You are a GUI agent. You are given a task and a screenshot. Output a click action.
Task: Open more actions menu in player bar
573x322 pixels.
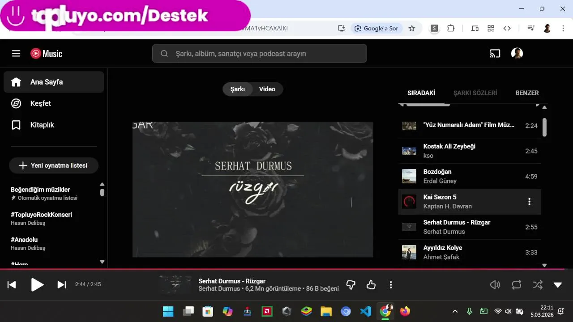(x=391, y=285)
